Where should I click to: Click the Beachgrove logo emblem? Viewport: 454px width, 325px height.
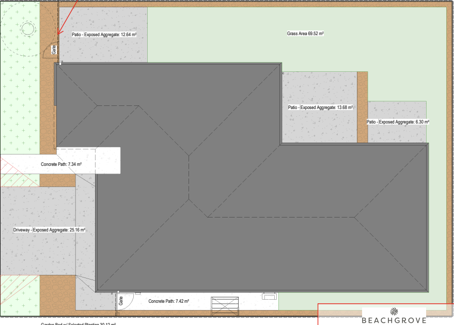click(394, 311)
